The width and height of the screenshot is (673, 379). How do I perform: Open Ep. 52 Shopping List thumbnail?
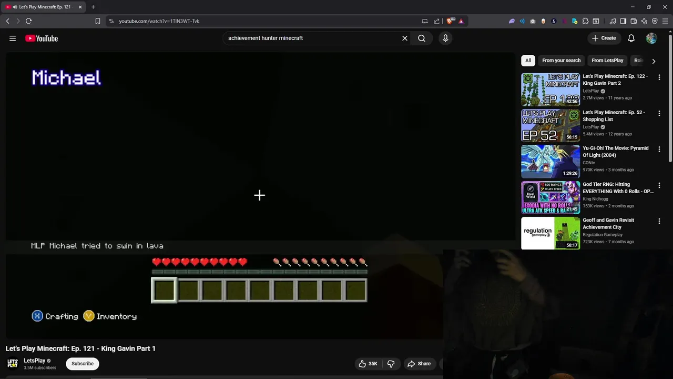(x=550, y=125)
